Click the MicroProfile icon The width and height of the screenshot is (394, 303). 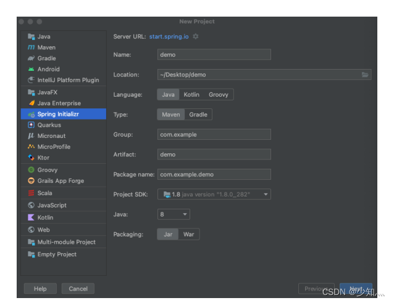pos(31,147)
